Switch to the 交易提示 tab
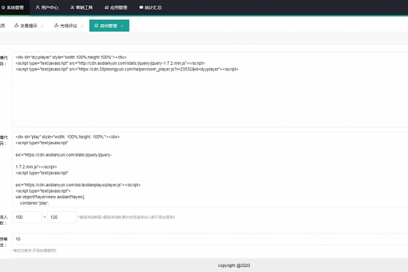 [x=26, y=26]
